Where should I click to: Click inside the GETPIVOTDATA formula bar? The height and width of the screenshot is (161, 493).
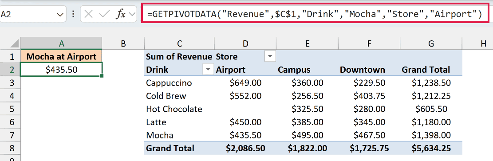(315, 14)
